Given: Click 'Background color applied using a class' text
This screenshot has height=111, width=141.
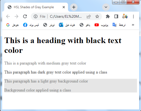Looking at the screenshot, I should coord(37,90).
